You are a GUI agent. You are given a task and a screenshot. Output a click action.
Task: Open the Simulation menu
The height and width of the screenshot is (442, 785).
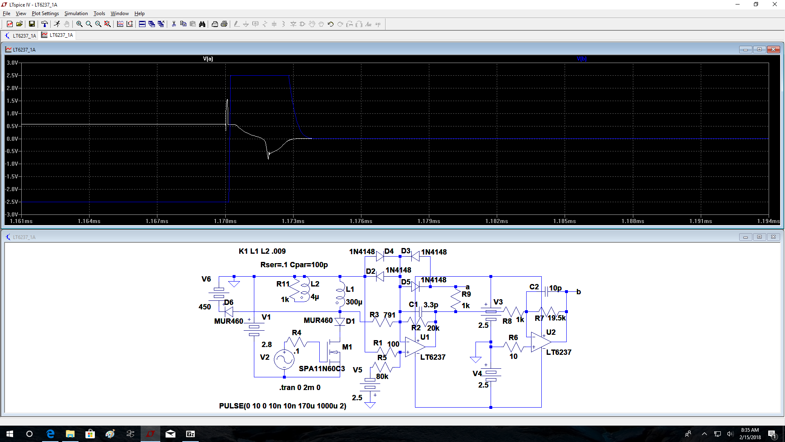click(76, 14)
